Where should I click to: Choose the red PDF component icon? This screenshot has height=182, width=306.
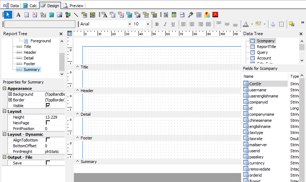[215, 15]
